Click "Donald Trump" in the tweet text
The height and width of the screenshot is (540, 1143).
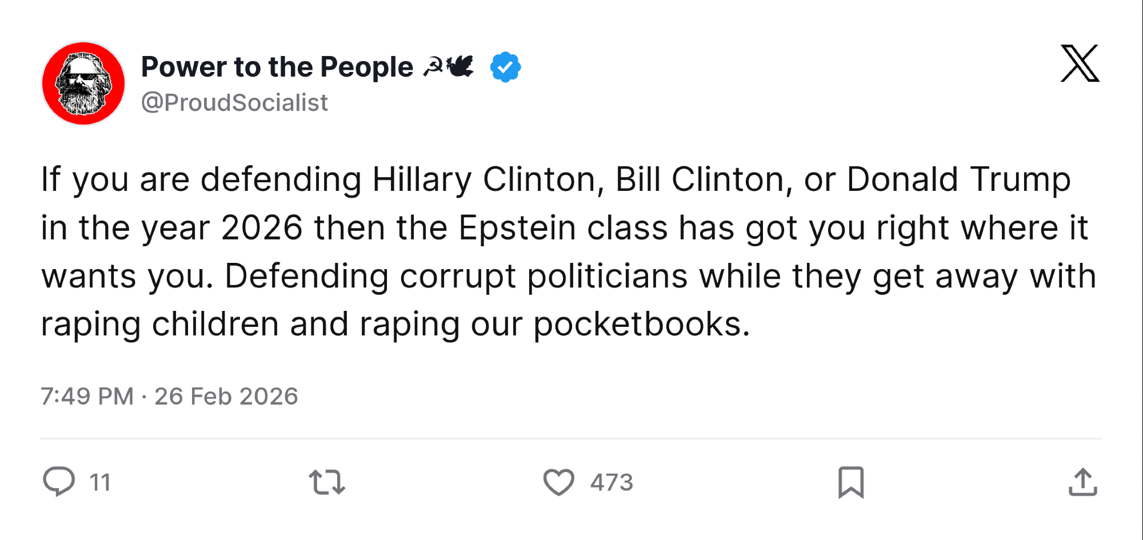click(958, 179)
